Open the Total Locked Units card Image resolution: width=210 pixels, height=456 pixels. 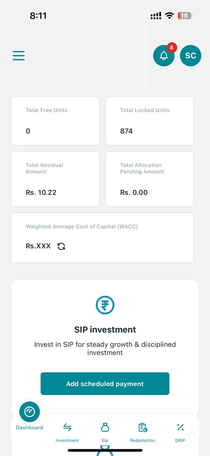coord(150,121)
